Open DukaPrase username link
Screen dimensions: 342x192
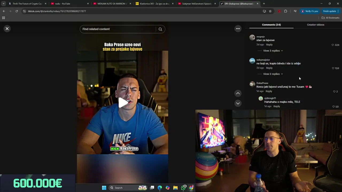coord(262,83)
